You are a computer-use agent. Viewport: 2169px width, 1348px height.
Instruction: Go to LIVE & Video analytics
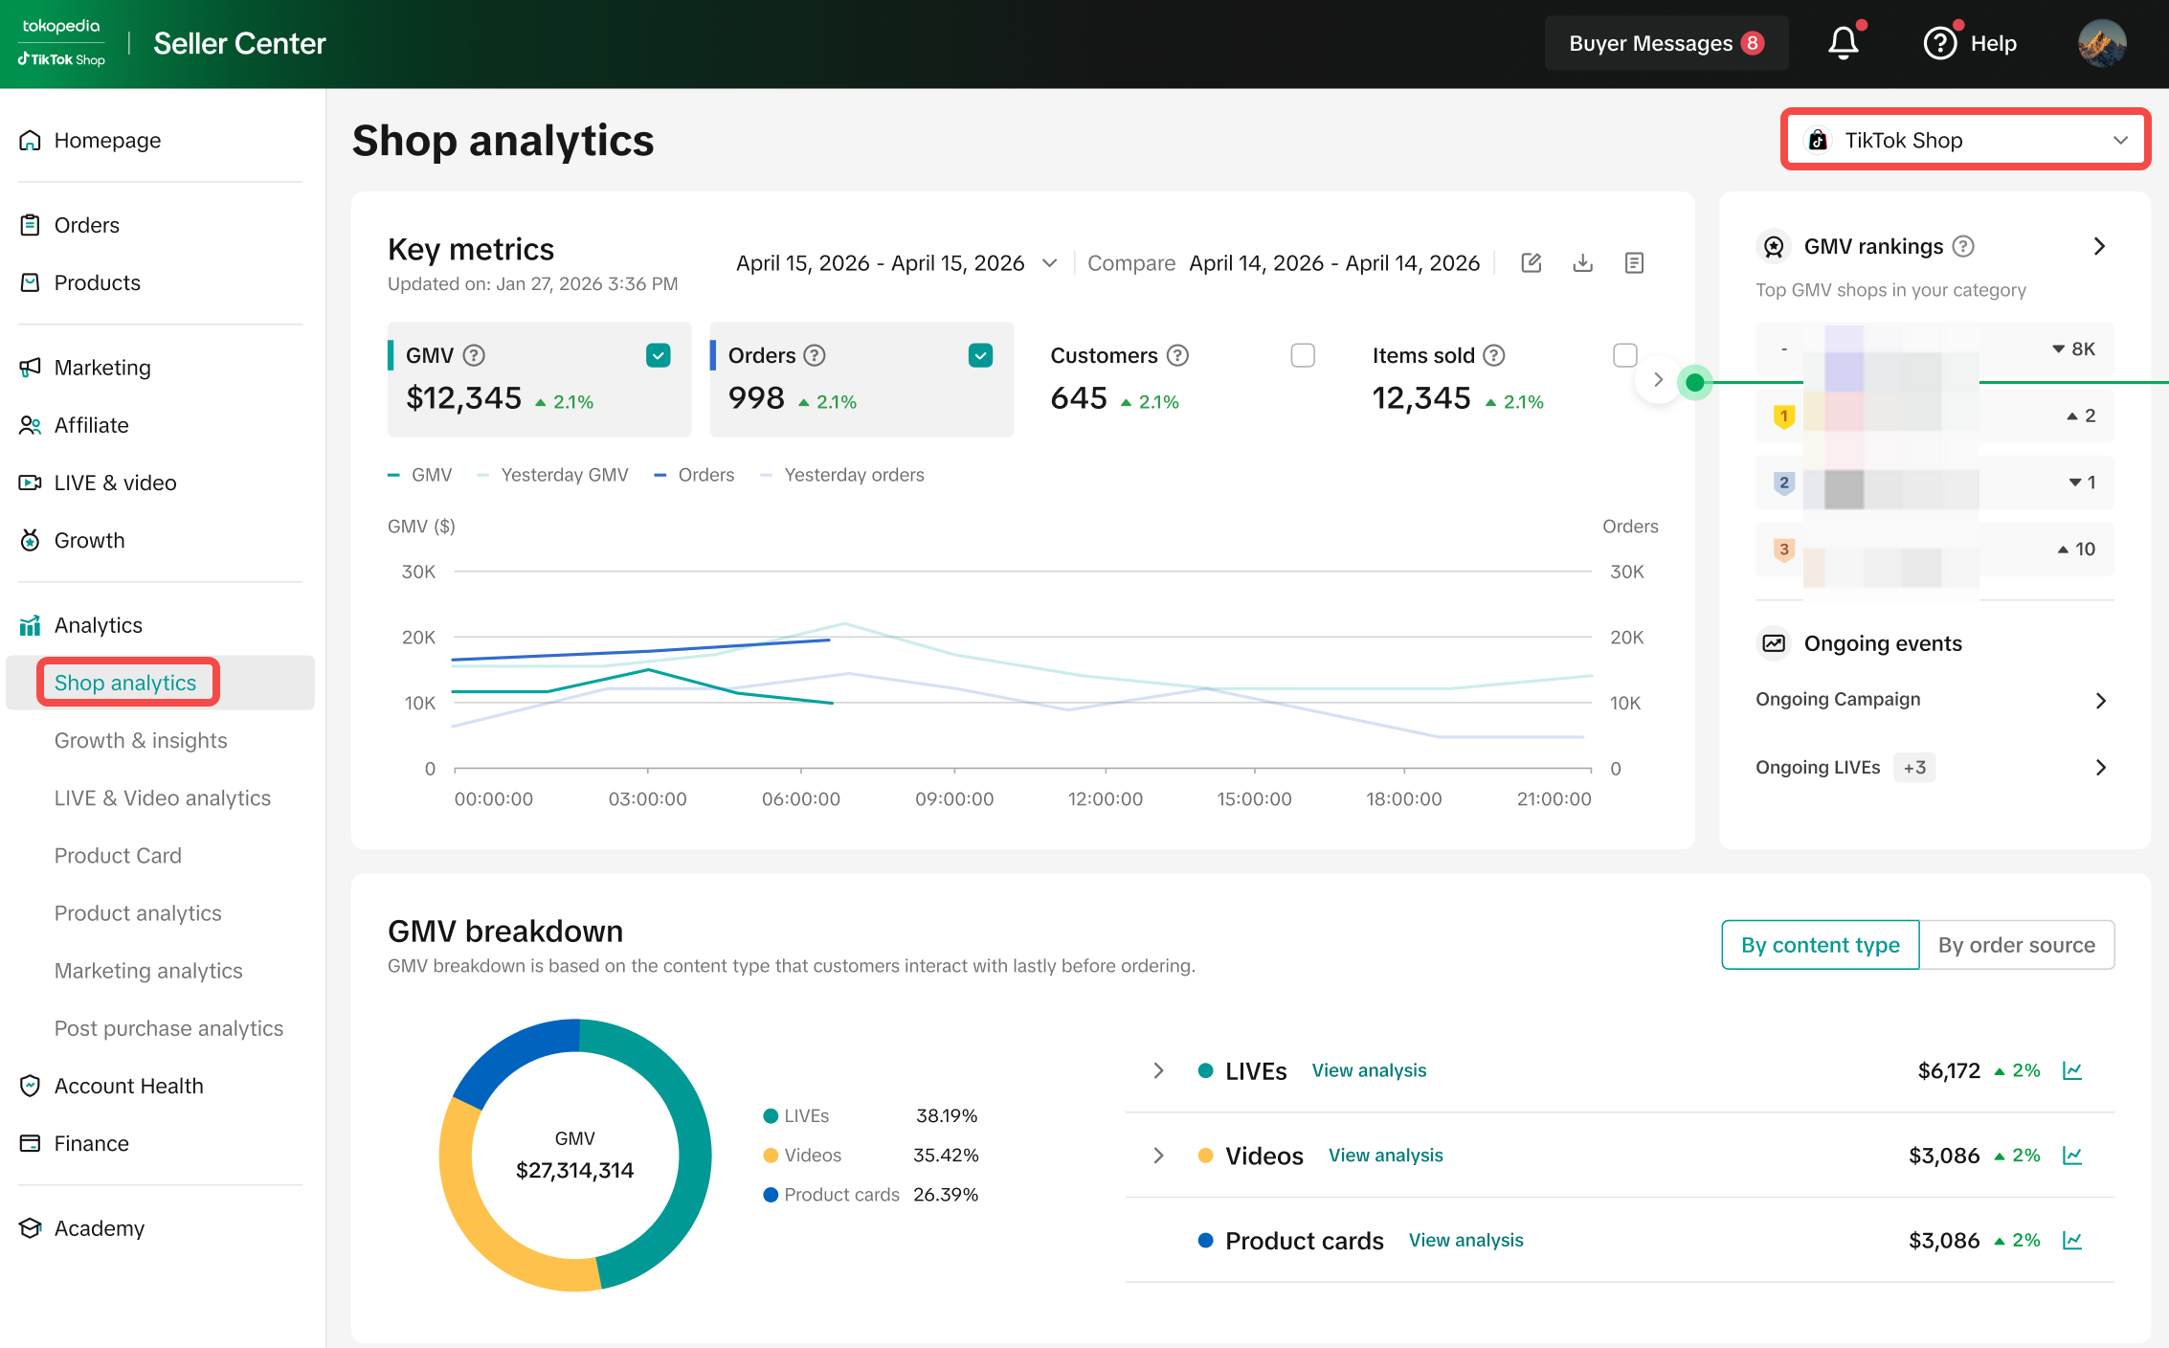pos(163,798)
